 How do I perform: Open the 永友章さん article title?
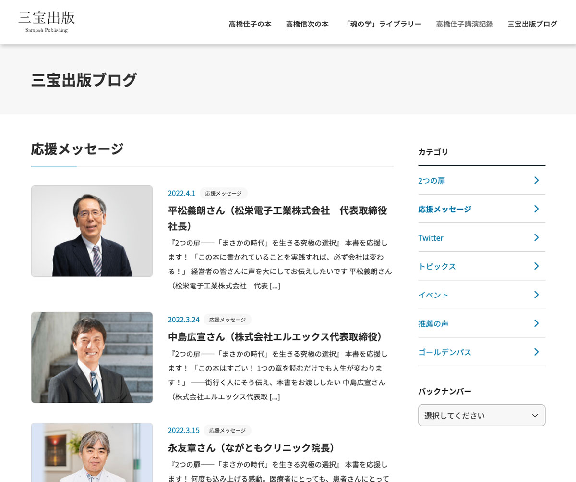(x=252, y=447)
